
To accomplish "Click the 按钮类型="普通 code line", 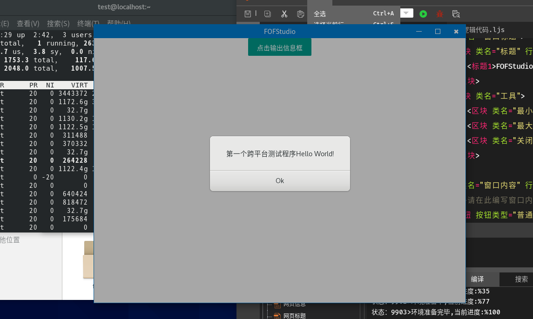I will (x=499, y=215).
